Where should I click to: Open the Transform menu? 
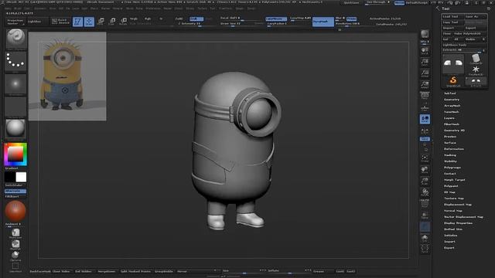tap(225, 8)
